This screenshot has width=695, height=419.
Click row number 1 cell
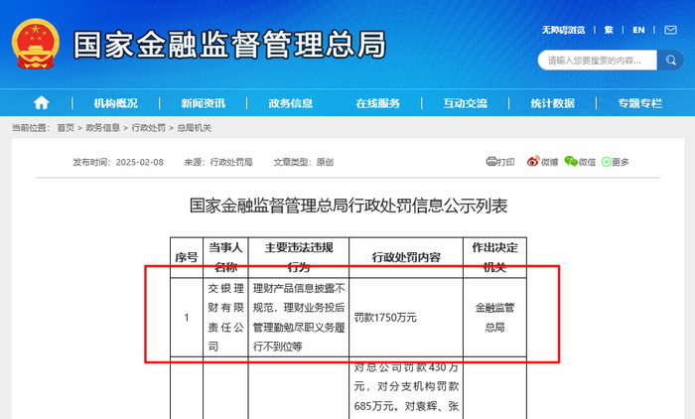pos(187,318)
